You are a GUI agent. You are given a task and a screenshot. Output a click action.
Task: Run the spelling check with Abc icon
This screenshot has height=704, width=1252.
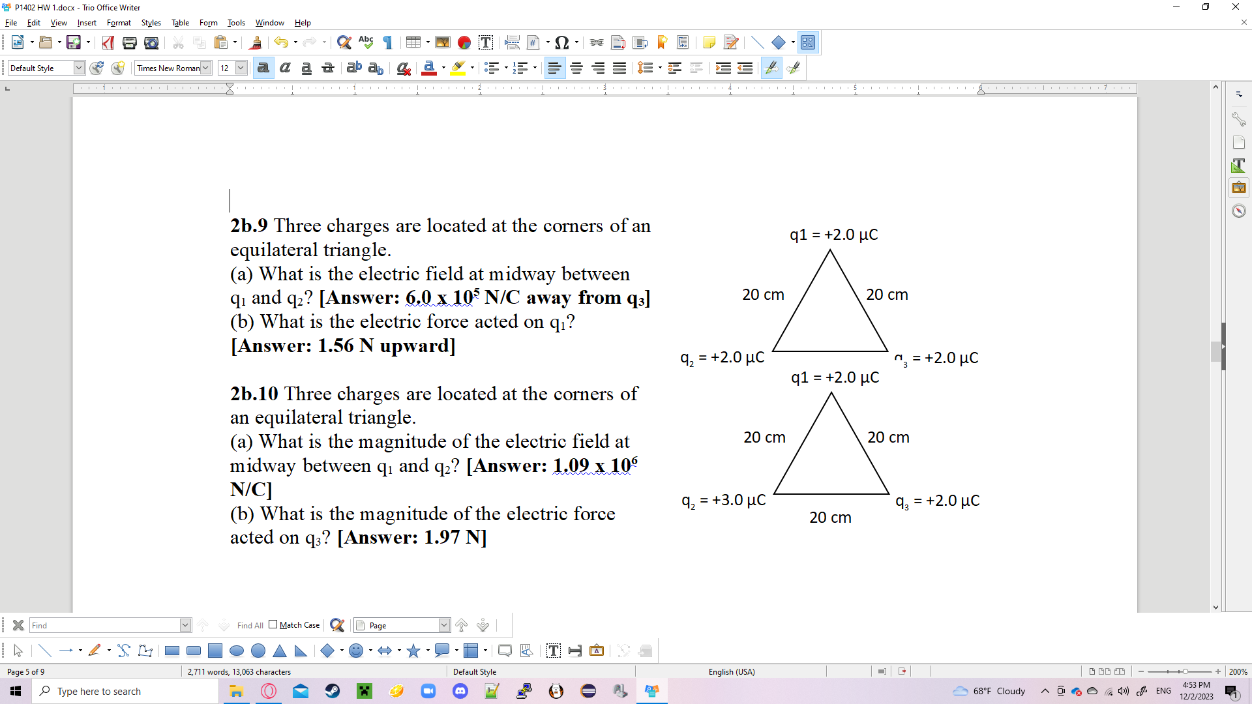[x=366, y=42]
